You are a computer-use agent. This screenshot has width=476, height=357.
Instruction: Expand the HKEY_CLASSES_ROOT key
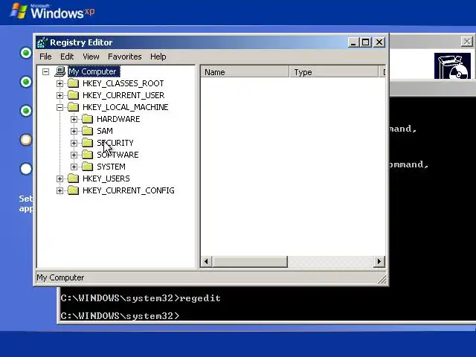pos(59,83)
